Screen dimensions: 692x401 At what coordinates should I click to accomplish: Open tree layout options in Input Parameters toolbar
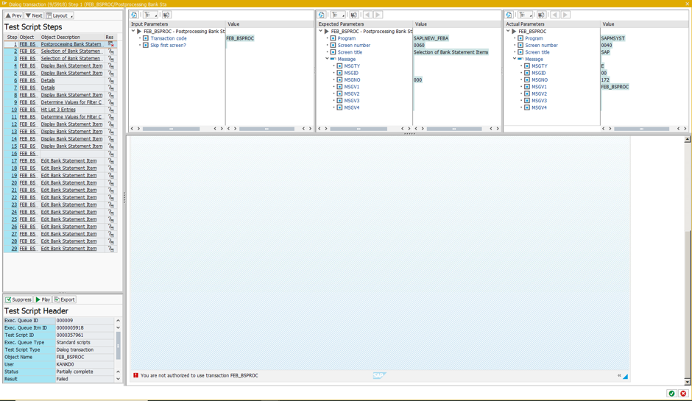click(150, 15)
